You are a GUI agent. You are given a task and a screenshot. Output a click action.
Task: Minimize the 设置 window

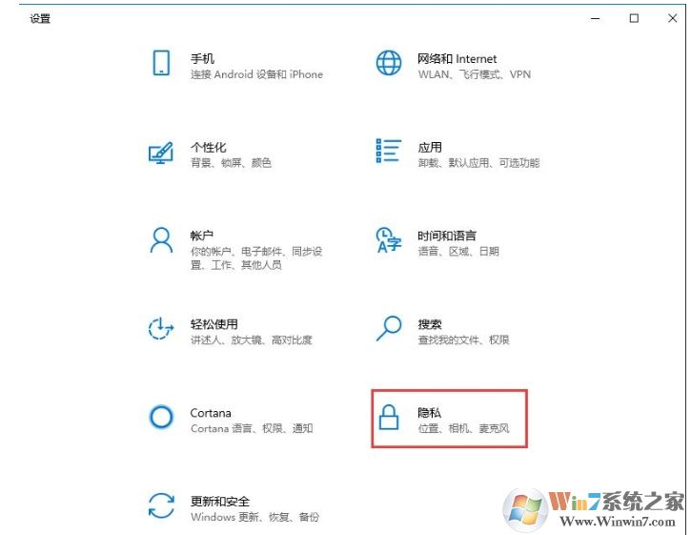click(x=596, y=18)
